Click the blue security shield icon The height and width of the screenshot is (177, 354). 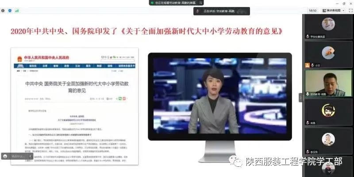[10, 10]
